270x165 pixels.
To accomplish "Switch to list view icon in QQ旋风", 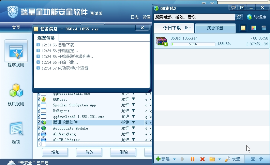I will pos(243,28).
